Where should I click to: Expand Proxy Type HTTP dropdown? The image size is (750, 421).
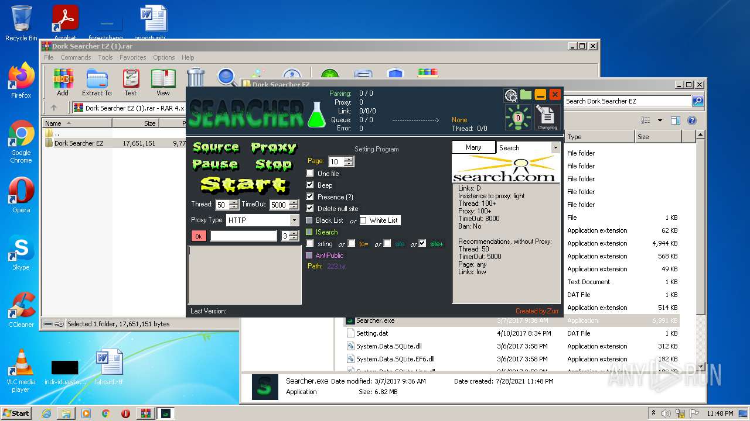click(294, 220)
